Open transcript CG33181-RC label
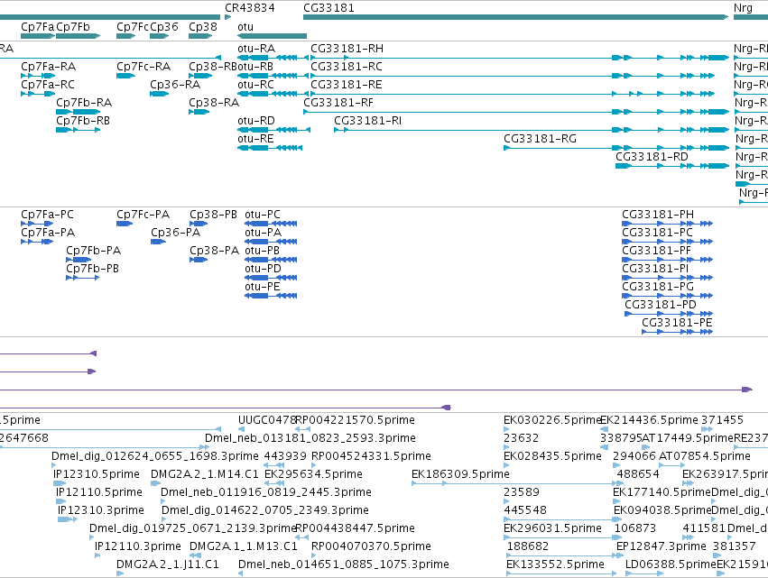Screen dimensions: 768x578 click(x=347, y=67)
